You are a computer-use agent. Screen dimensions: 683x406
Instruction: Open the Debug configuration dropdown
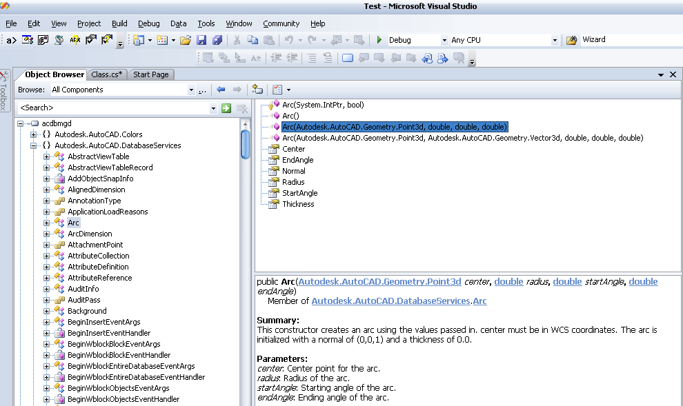[x=444, y=40]
